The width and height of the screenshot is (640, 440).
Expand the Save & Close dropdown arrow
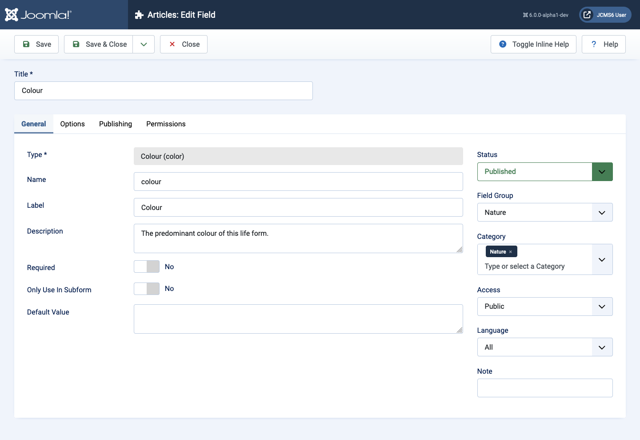click(144, 44)
